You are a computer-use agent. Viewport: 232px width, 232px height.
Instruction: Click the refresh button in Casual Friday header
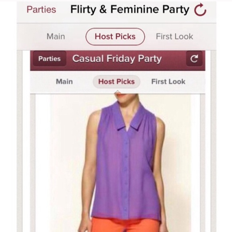tap(194, 59)
